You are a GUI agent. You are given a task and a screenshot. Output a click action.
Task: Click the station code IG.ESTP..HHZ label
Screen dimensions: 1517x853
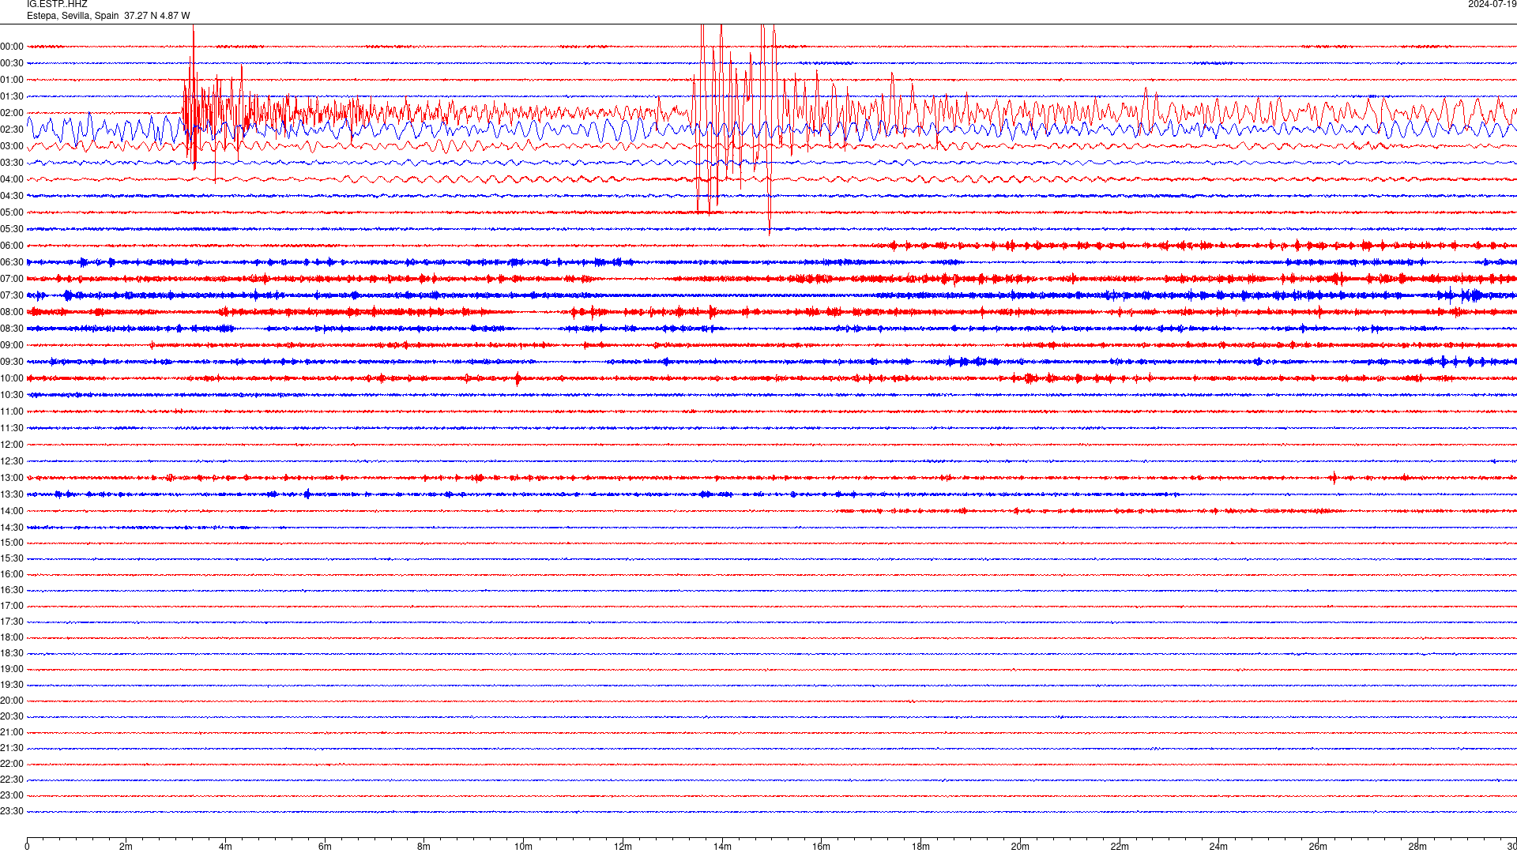57,5
